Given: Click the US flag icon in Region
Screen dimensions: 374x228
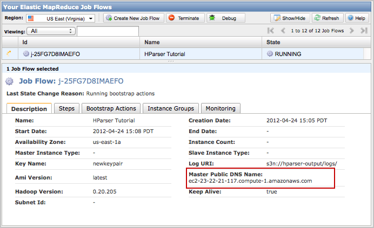Looking at the screenshot, I should (x=31, y=18).
